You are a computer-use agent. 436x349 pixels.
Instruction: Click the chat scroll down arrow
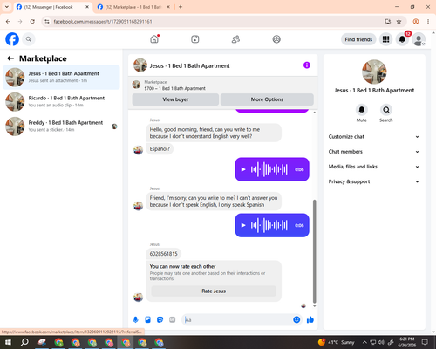(x=314, y=306)
